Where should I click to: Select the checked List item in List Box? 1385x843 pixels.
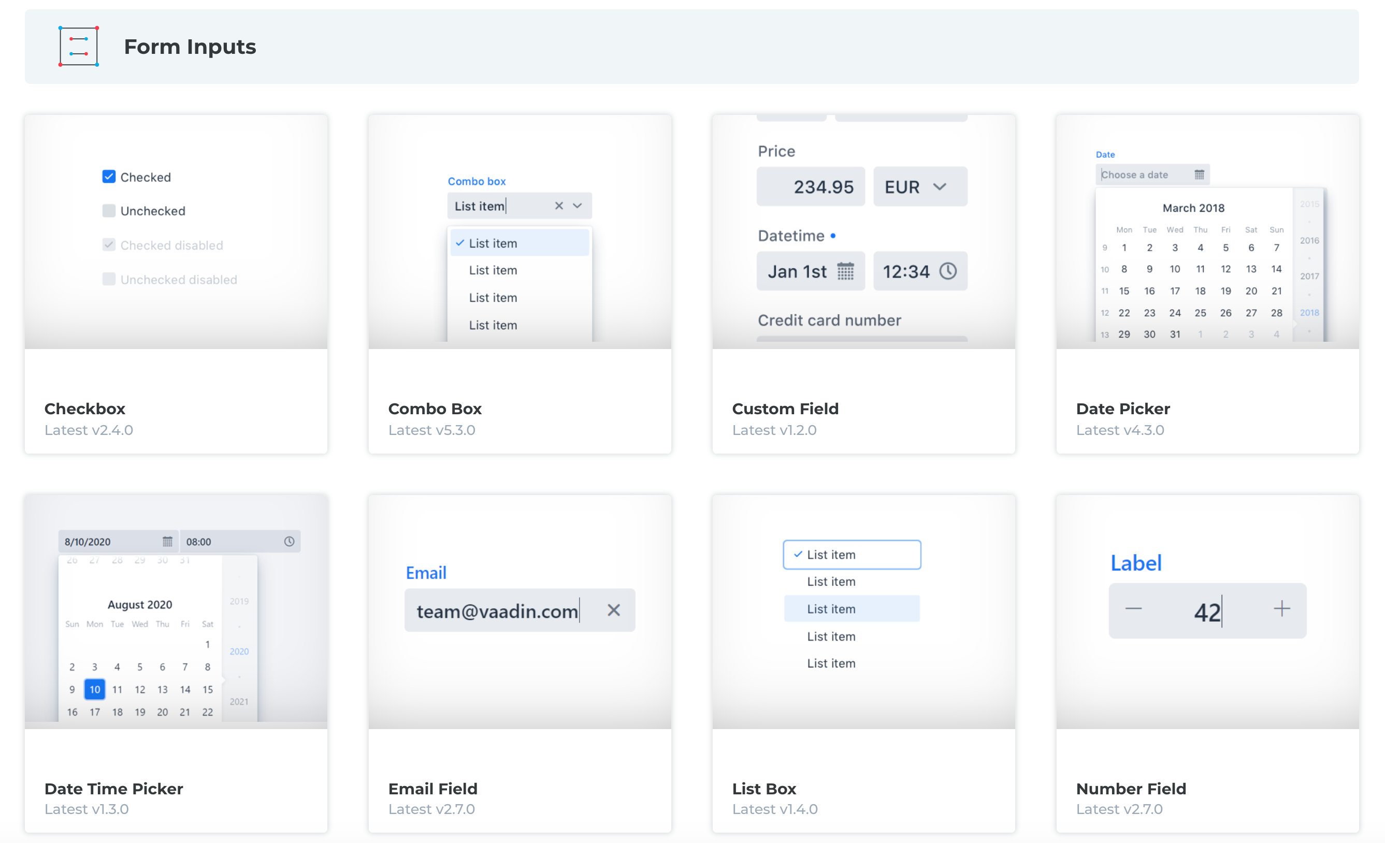click(x=852, y=554)
